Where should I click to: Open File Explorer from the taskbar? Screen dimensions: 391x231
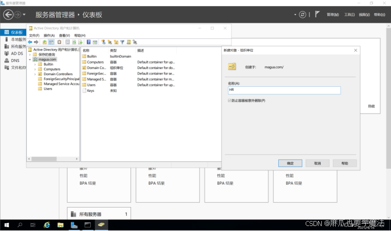pos(60,225)
